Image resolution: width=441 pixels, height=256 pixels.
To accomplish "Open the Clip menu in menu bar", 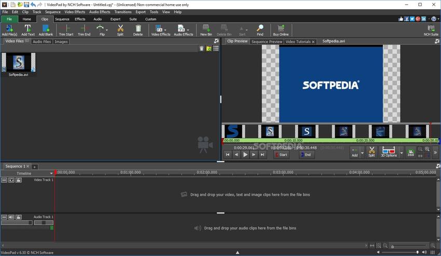I will coord(25,12).
